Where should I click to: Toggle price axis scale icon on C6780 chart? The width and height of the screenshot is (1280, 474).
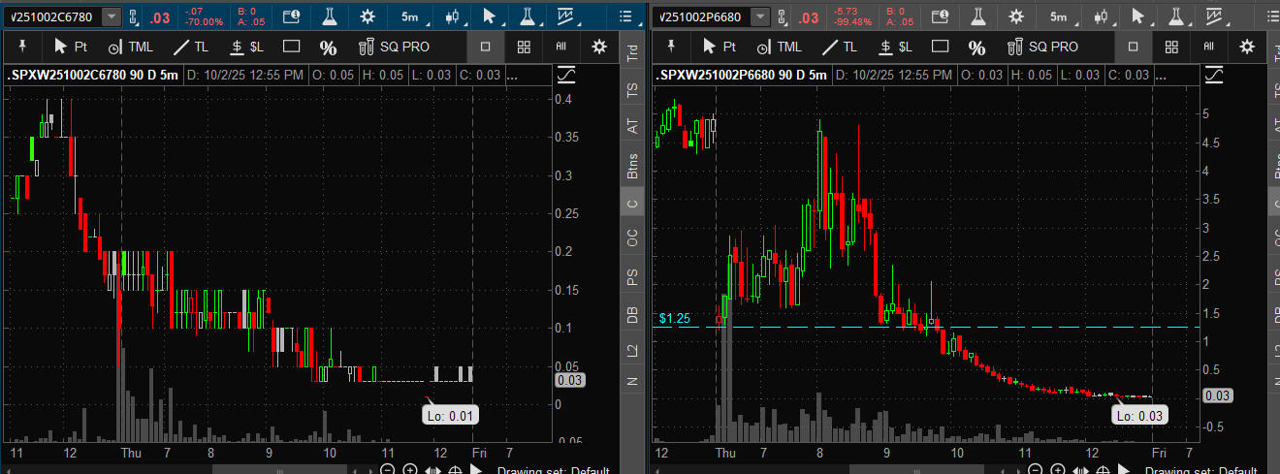pyautogui.click(x=565, y=74)
